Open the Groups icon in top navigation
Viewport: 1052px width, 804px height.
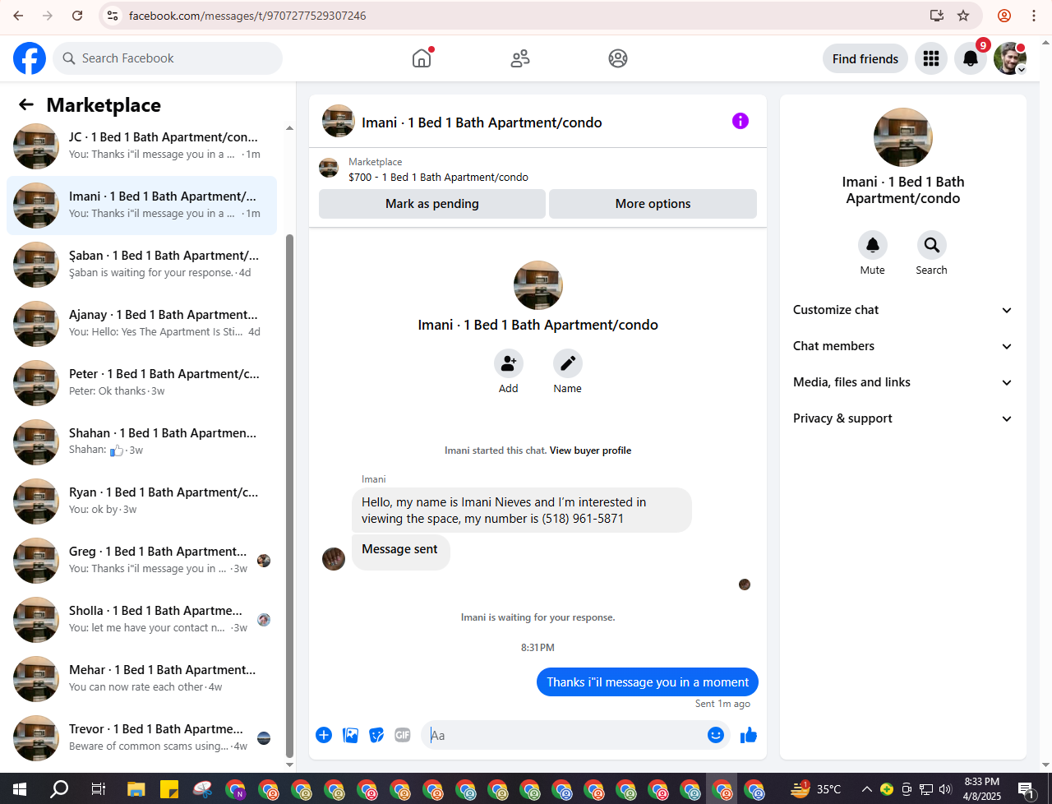tap(618, 58)
